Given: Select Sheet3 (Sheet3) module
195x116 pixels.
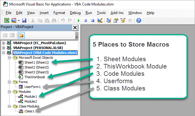Looking at the screenshot, I should pos(36,72).
